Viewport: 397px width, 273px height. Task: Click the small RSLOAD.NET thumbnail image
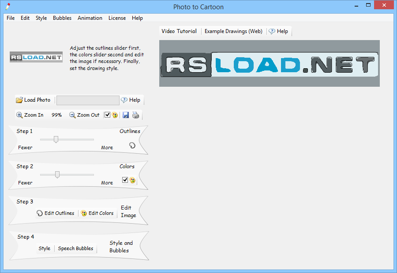(x=36, y=57)
